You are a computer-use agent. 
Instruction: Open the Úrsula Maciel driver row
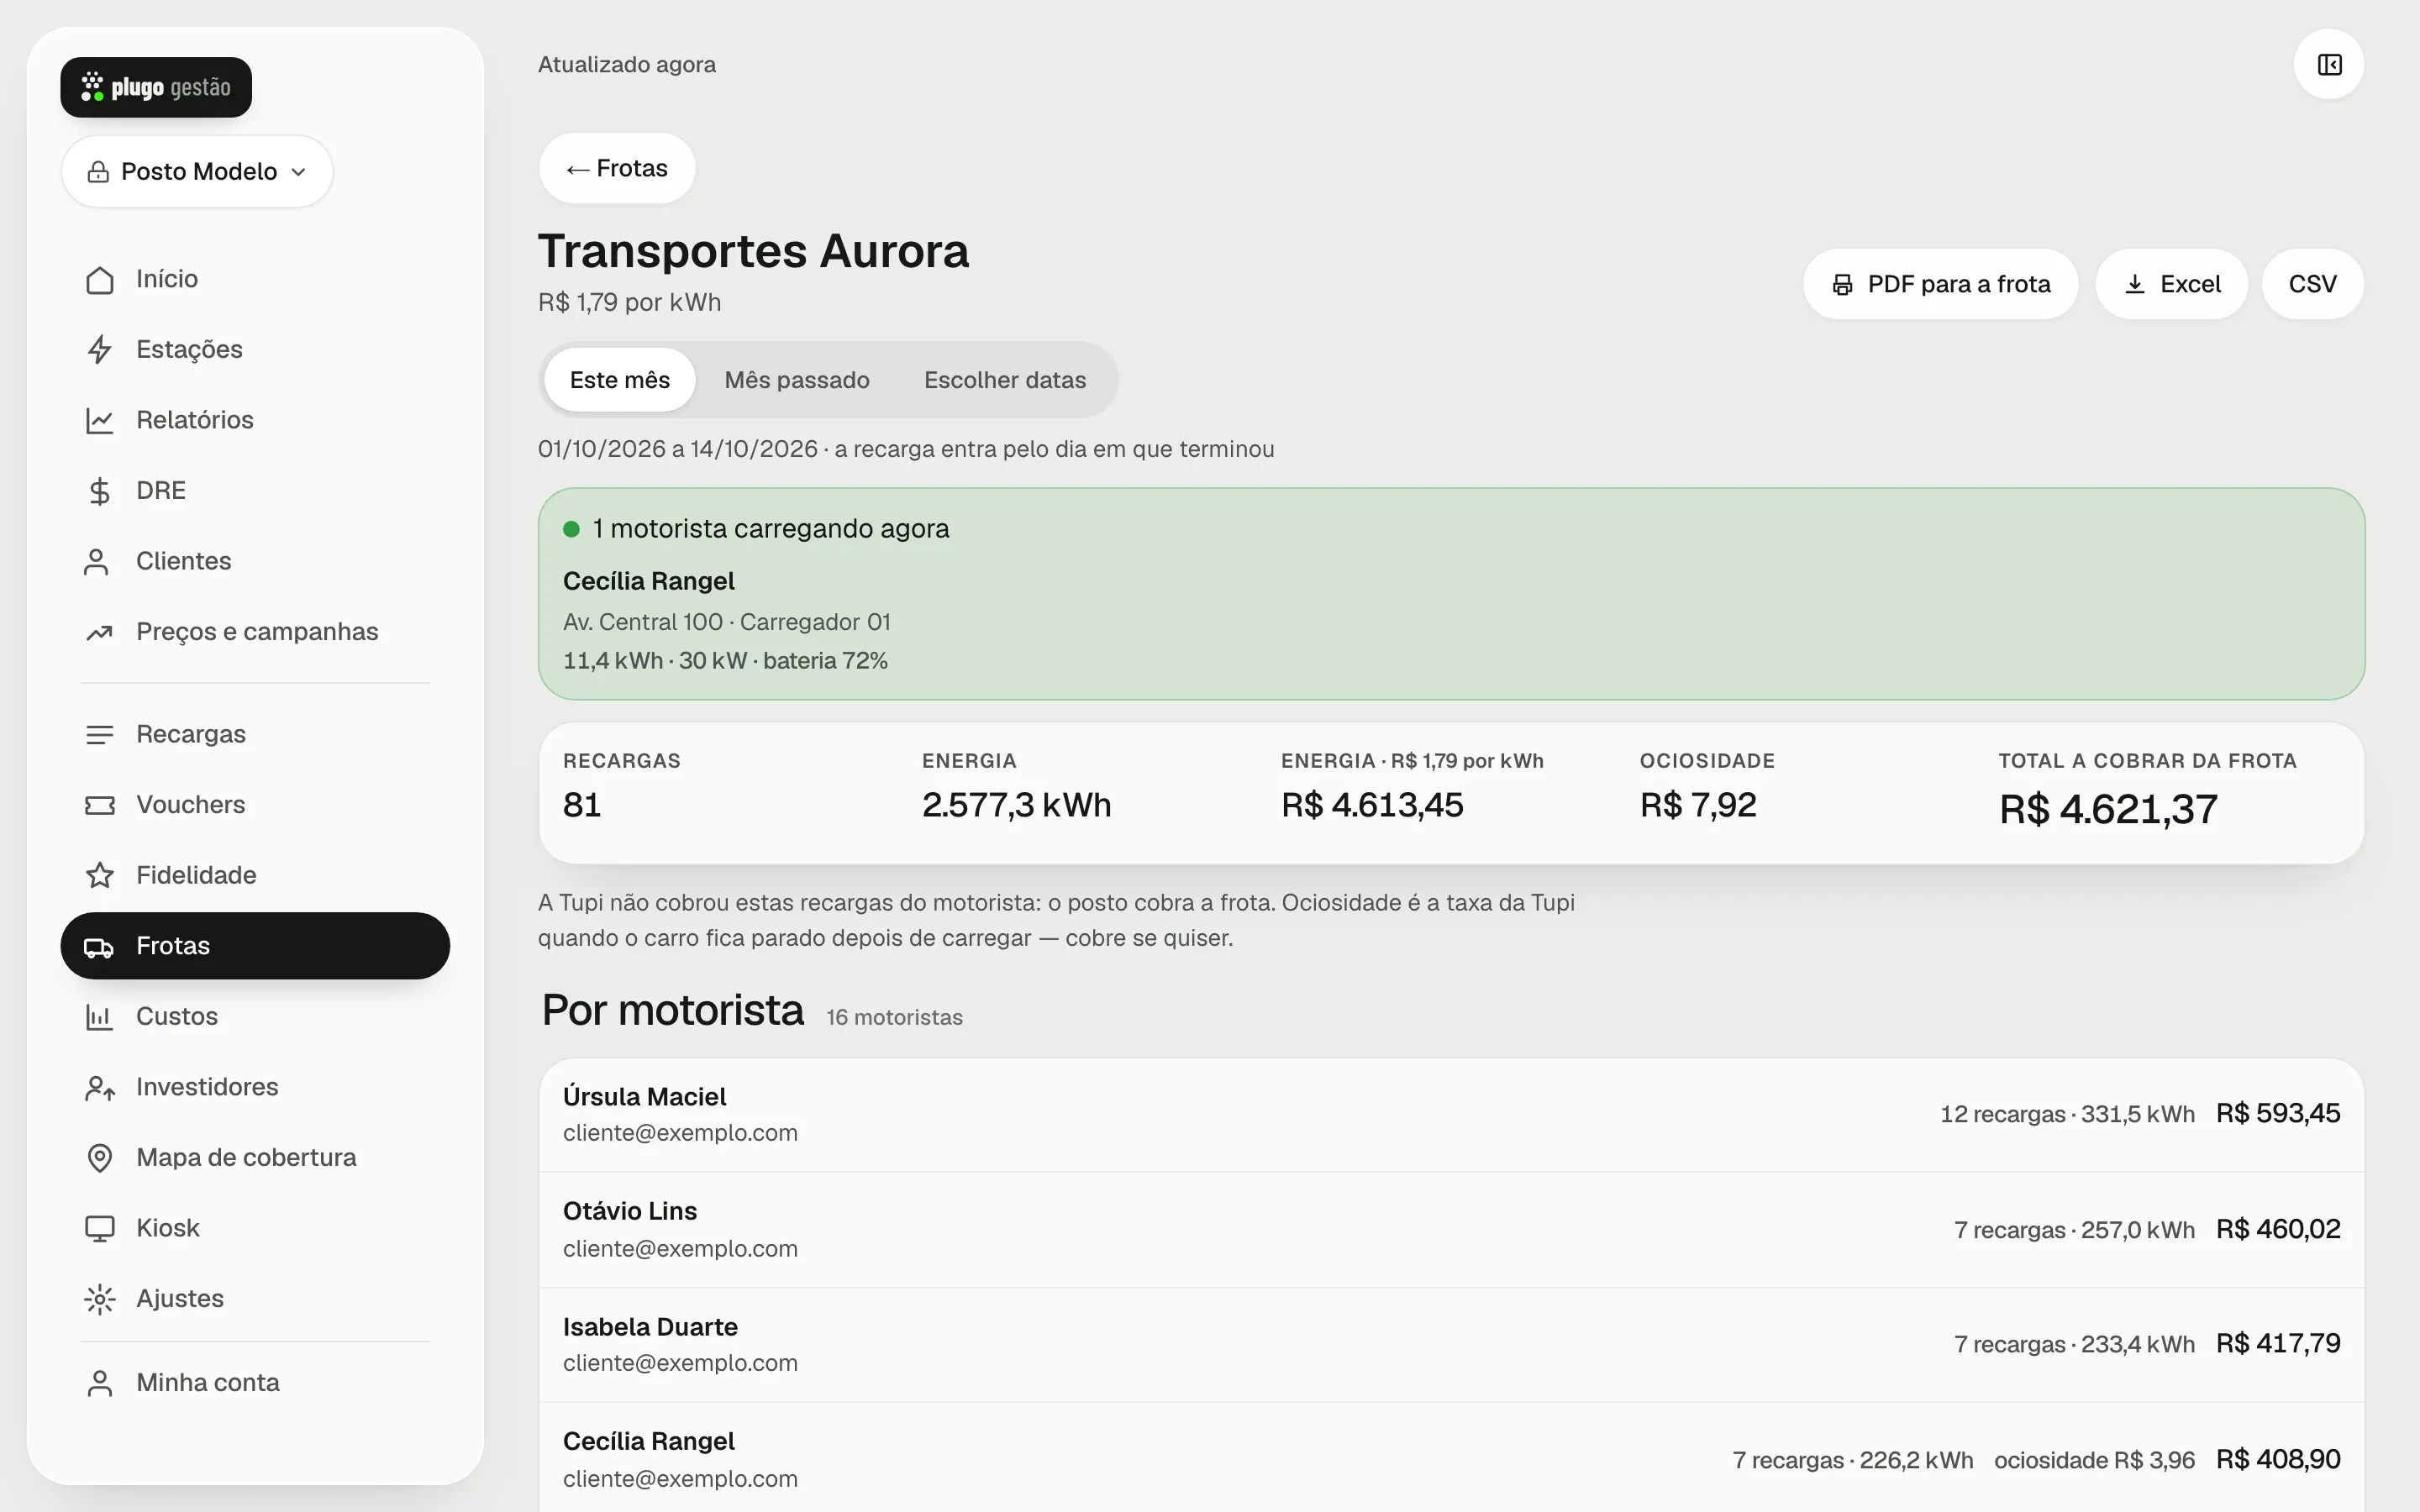(1451, 1115)
